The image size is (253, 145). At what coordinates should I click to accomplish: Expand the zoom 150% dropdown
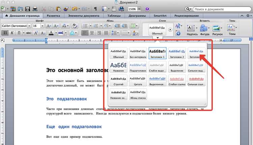coord(139,9)
